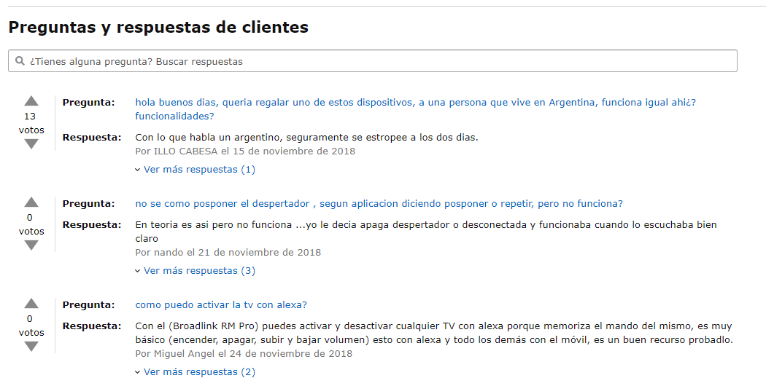Image resolution: width=766 pixels, height=386 pixels.
Task: Click the heading Preguntas y respuestas de clientes
Action: pyautogui.click(x=158, y=27)
